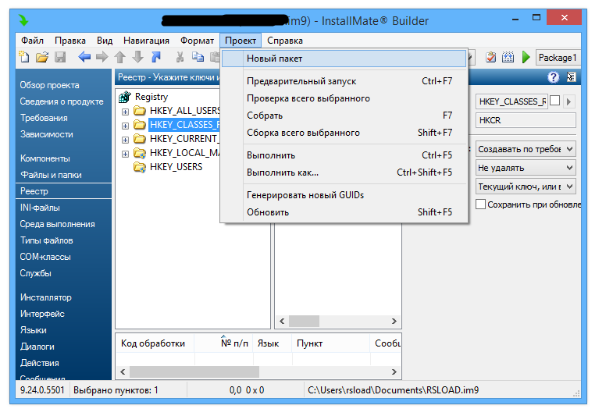Choose 'Собрать' menu item

tap(344, 116)
